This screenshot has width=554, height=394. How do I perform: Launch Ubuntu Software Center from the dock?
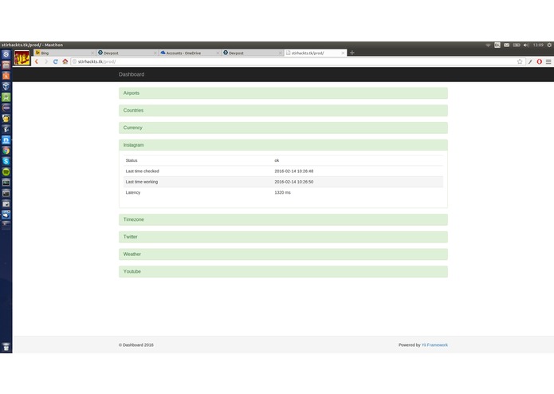(x=6, y=76)
